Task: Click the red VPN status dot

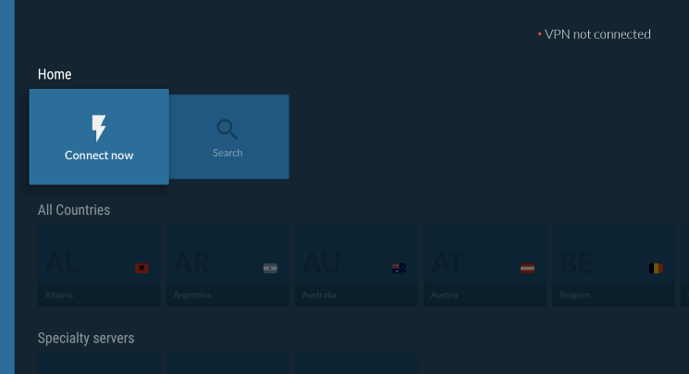Action: tap(539, 35)
